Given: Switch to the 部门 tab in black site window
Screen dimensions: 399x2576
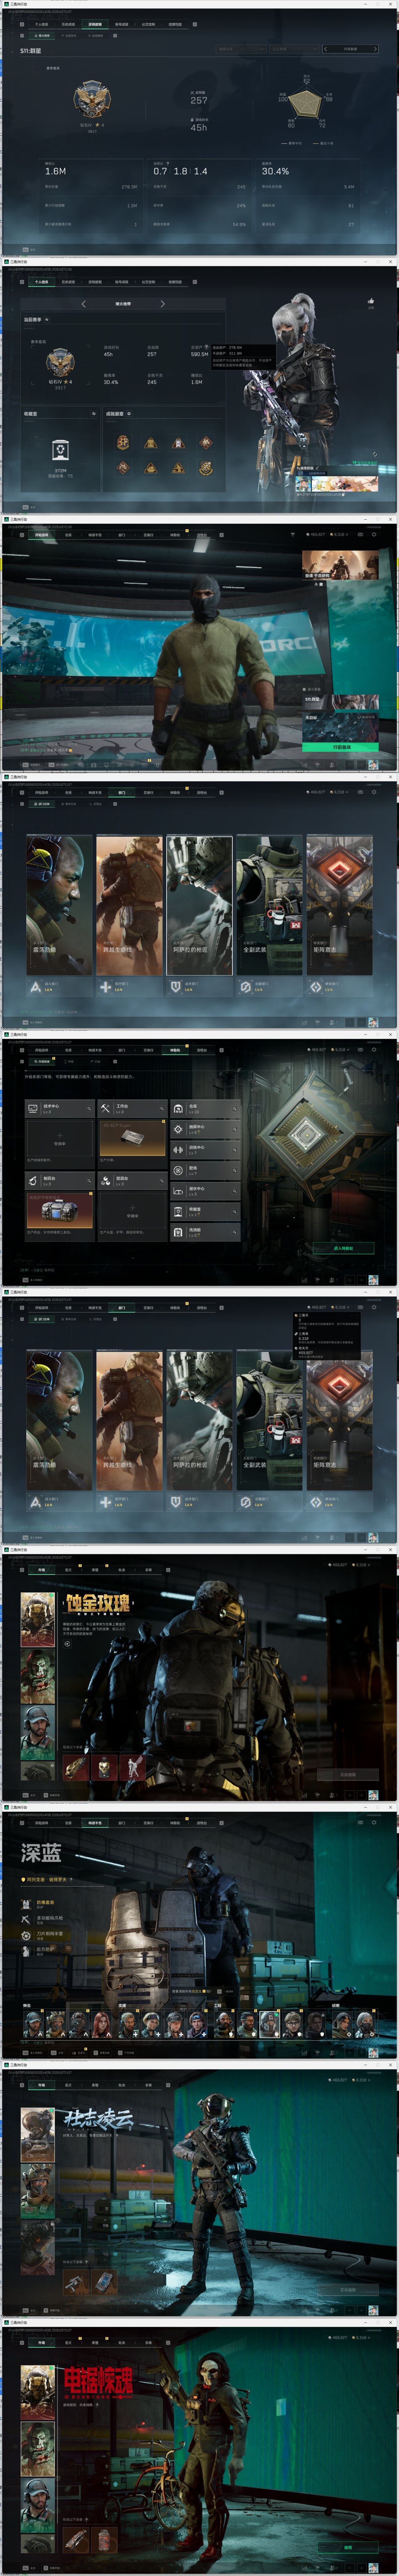Looking at the screenshot, I should click(x=122, y=1050).
